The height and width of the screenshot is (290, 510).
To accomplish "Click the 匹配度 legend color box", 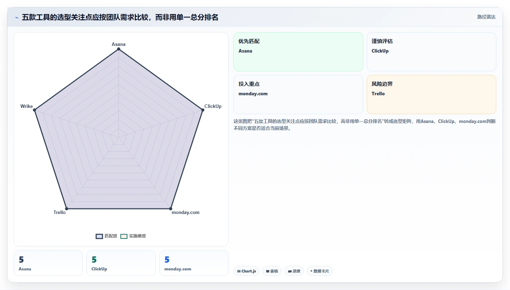I will click(99, 236).
